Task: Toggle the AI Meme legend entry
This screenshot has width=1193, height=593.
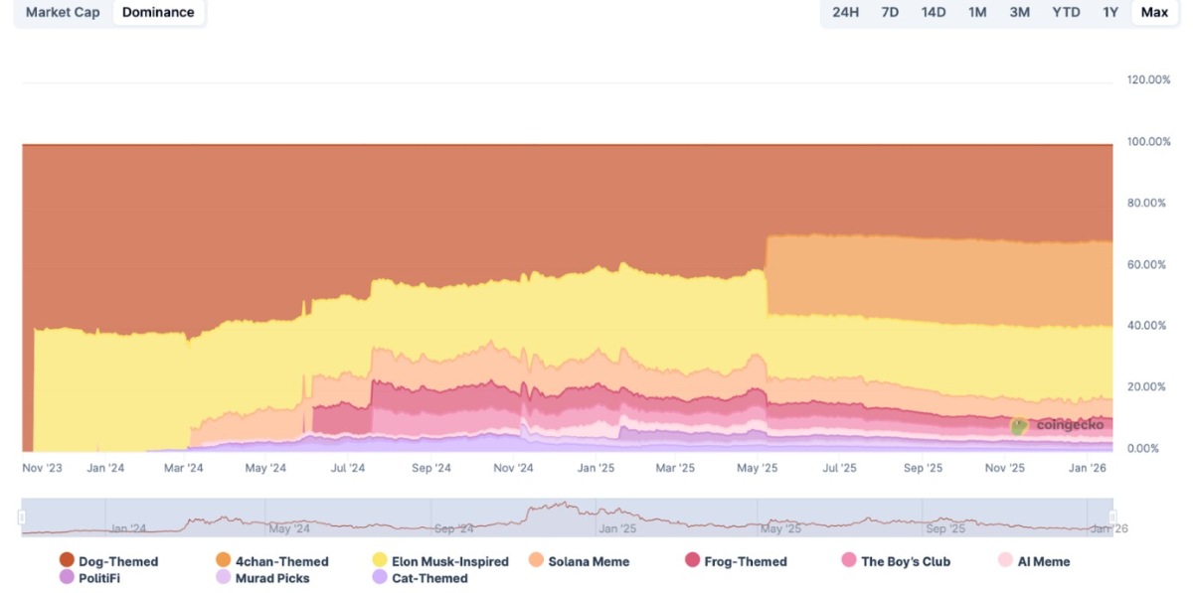Action: (x=1034, y=561)
